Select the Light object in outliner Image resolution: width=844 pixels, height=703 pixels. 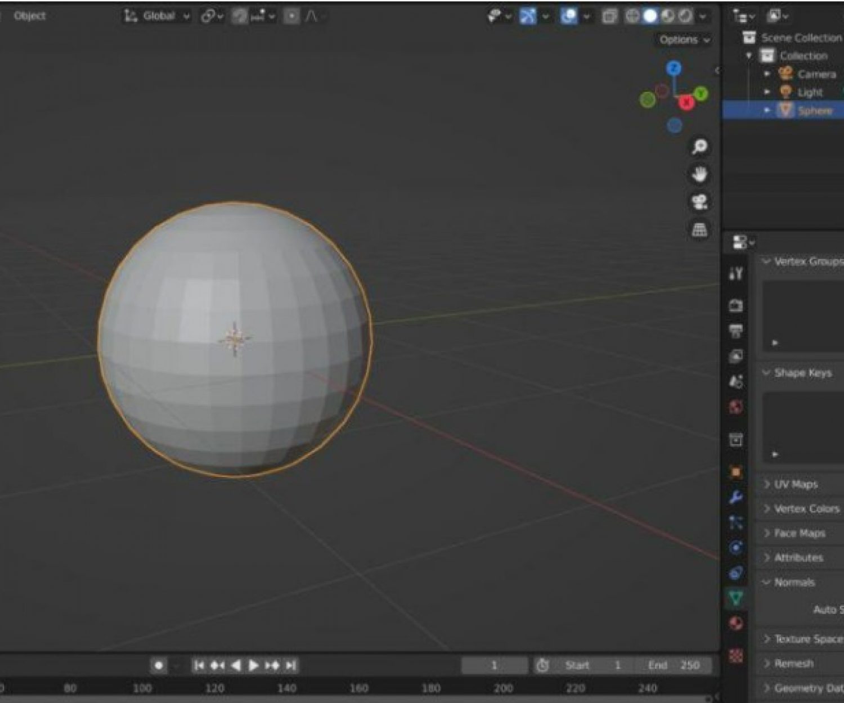pos(810,92)
